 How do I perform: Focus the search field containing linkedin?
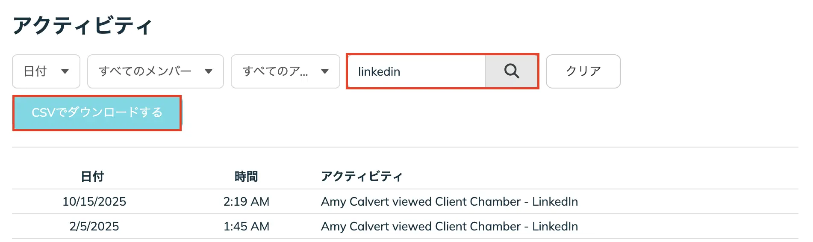pyautogui.click(x=416, y=71)
